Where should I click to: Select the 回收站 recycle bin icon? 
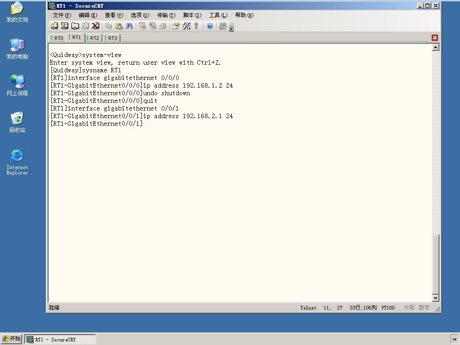click(x=18, y=122)
